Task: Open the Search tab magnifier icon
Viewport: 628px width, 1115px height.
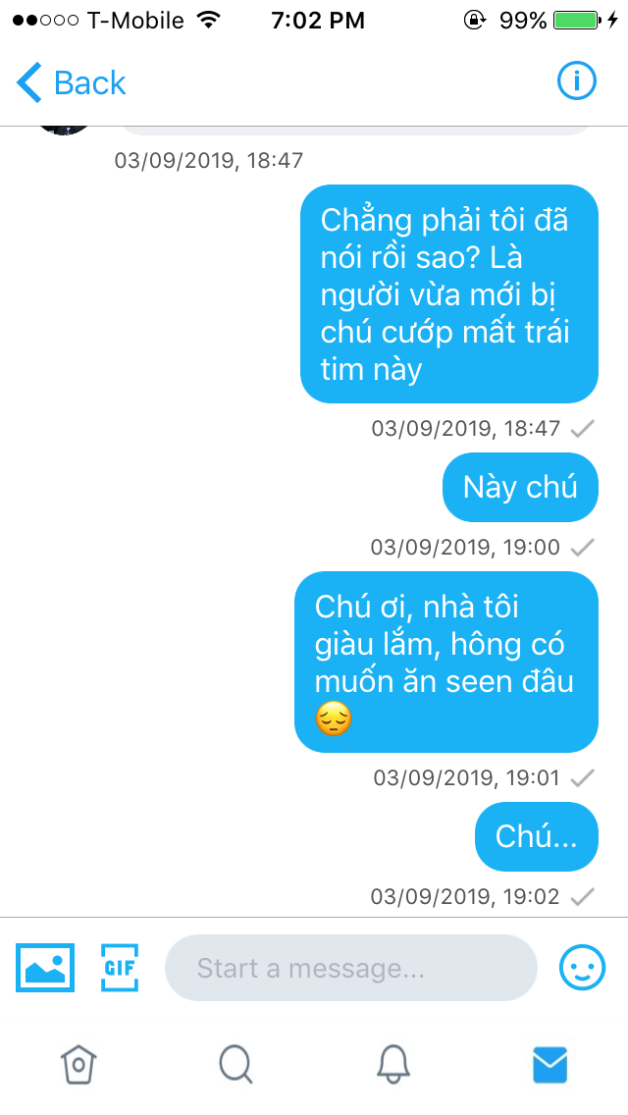Action: point(235,1065)
